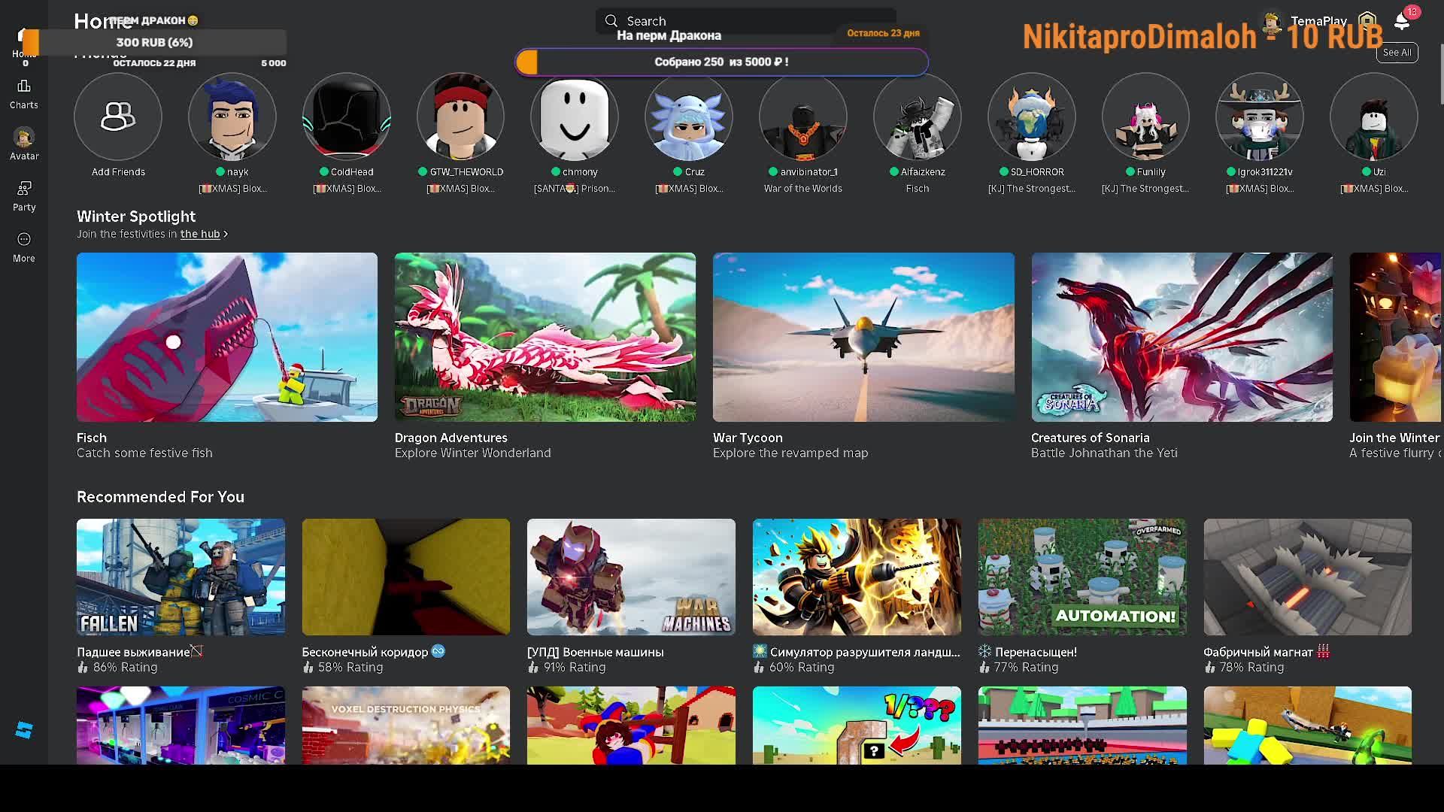This screenshot has width=1444, height=812.
Task: Open friend chmony's avatar
Action: pos(575,117)
